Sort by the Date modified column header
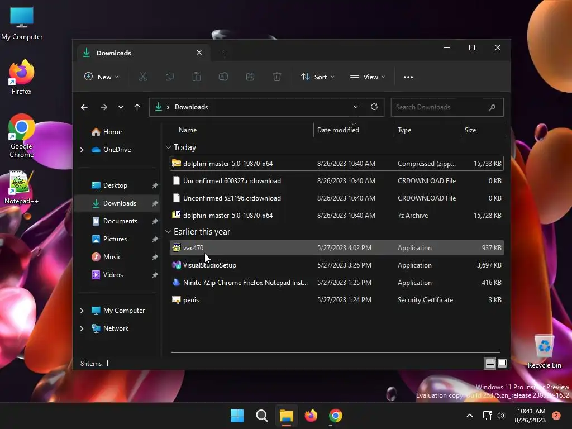572x429 pixels. [x=354, y=130]
